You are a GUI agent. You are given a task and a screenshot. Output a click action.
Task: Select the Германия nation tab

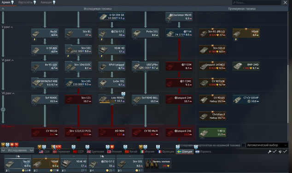(61, 152)
